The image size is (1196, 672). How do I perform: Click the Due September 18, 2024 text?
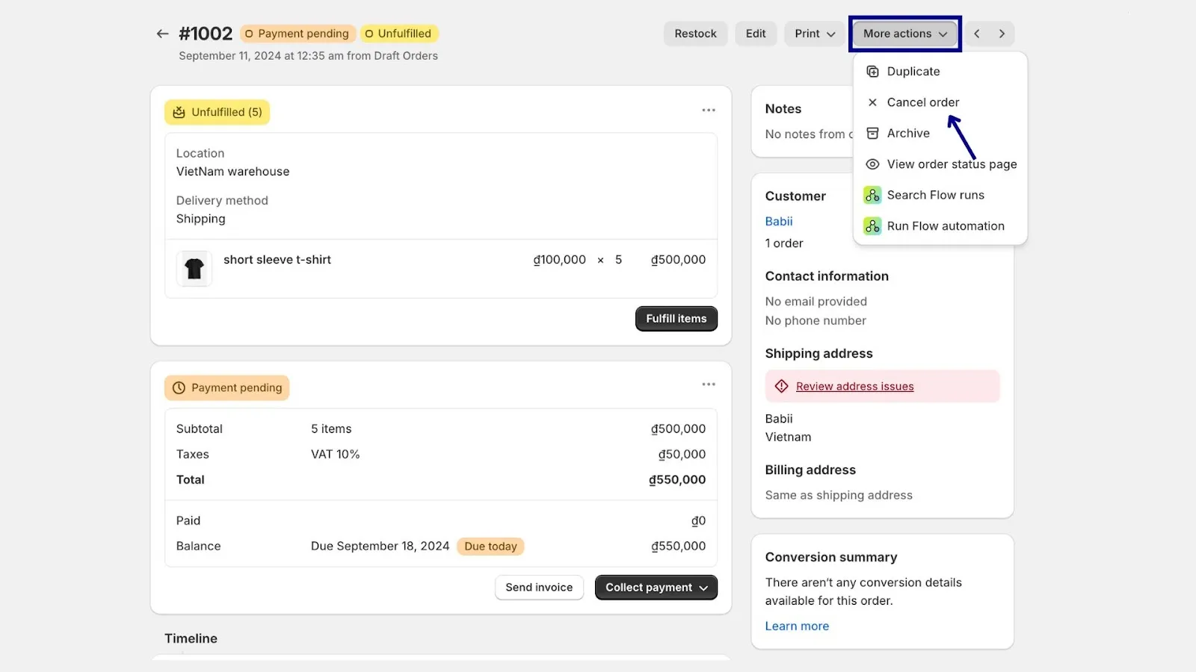tap(380, 546)
